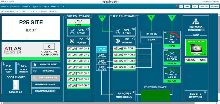Open the Inputs dropdown menu
The height and width of the screenshot is (104, 220).
(5, 6)
